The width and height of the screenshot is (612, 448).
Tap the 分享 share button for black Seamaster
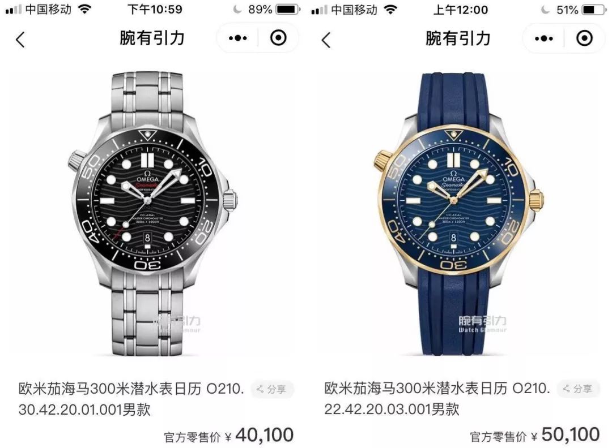[271, 389]
